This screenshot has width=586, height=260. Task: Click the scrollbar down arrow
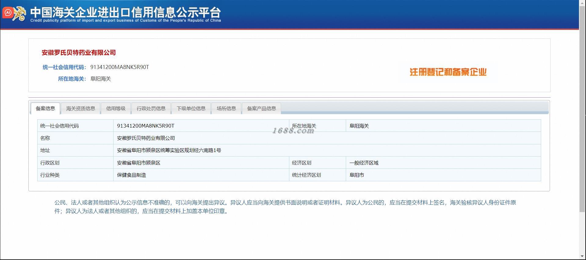(x=582, y=256)
